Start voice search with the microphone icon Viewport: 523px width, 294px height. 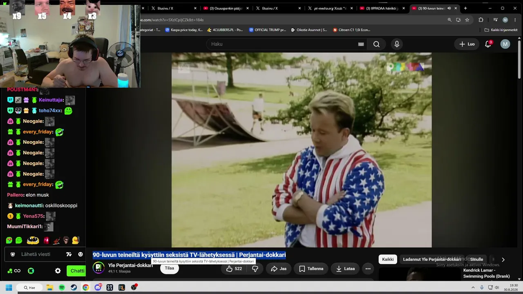397,44
